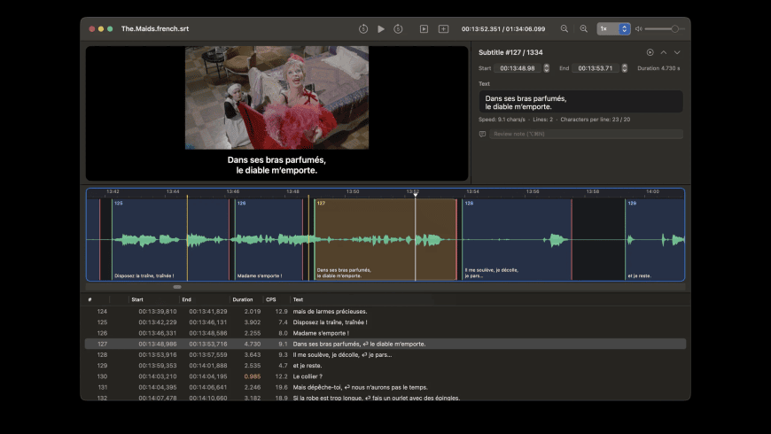
Task: Click the Start time field
Action: pos(518,68)
